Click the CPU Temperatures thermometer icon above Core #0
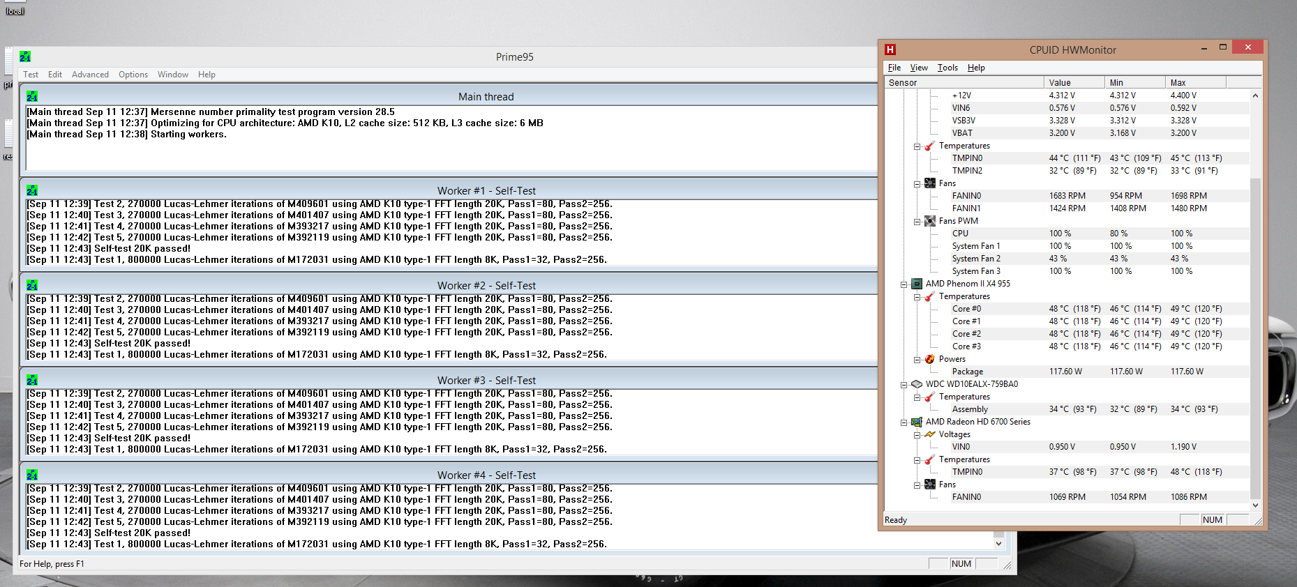The image size is (1297, 587). (x=930, y=296)
